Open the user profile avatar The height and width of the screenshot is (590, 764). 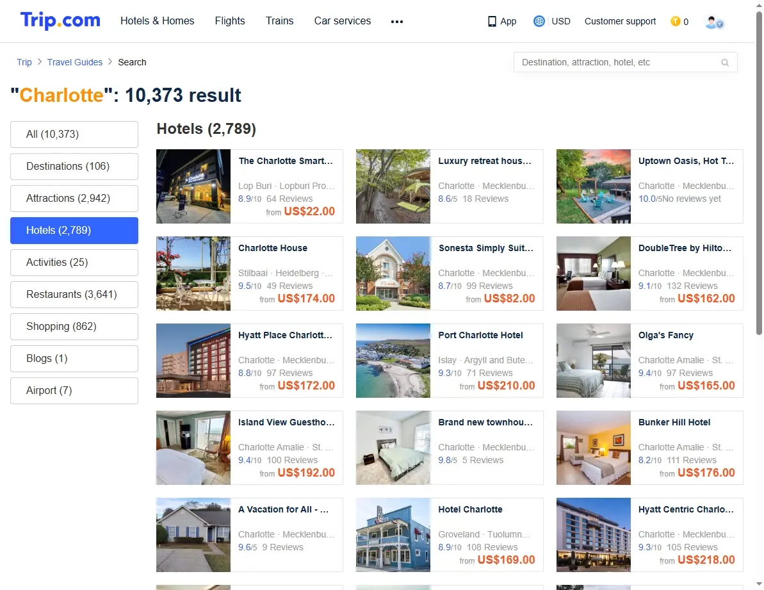pos(714,22)
